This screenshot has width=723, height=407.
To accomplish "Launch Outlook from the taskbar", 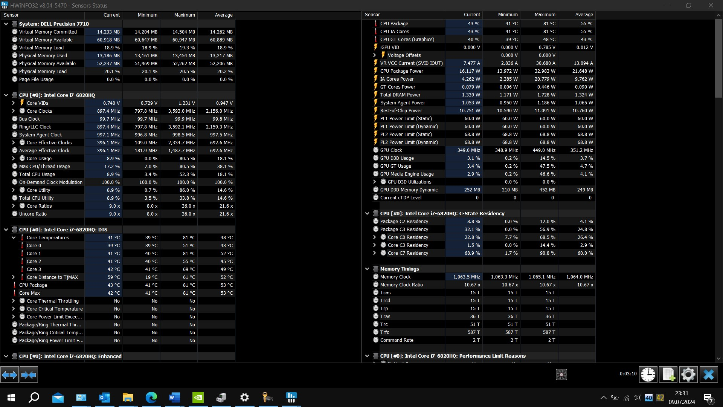I will click(x=104, y=398).
